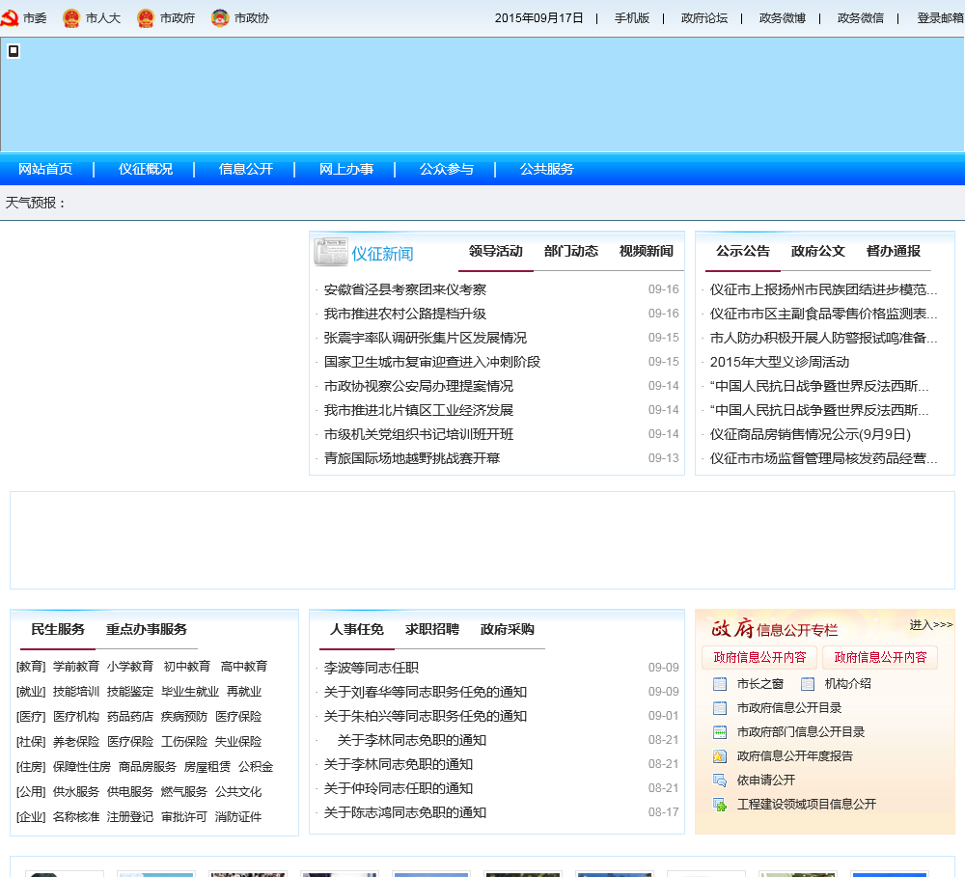The width and height of the screenshot is (965, 877).
Task: Click the national emblem icon beside 市人大
Action: pyautogui.click(x=71, y=18)
